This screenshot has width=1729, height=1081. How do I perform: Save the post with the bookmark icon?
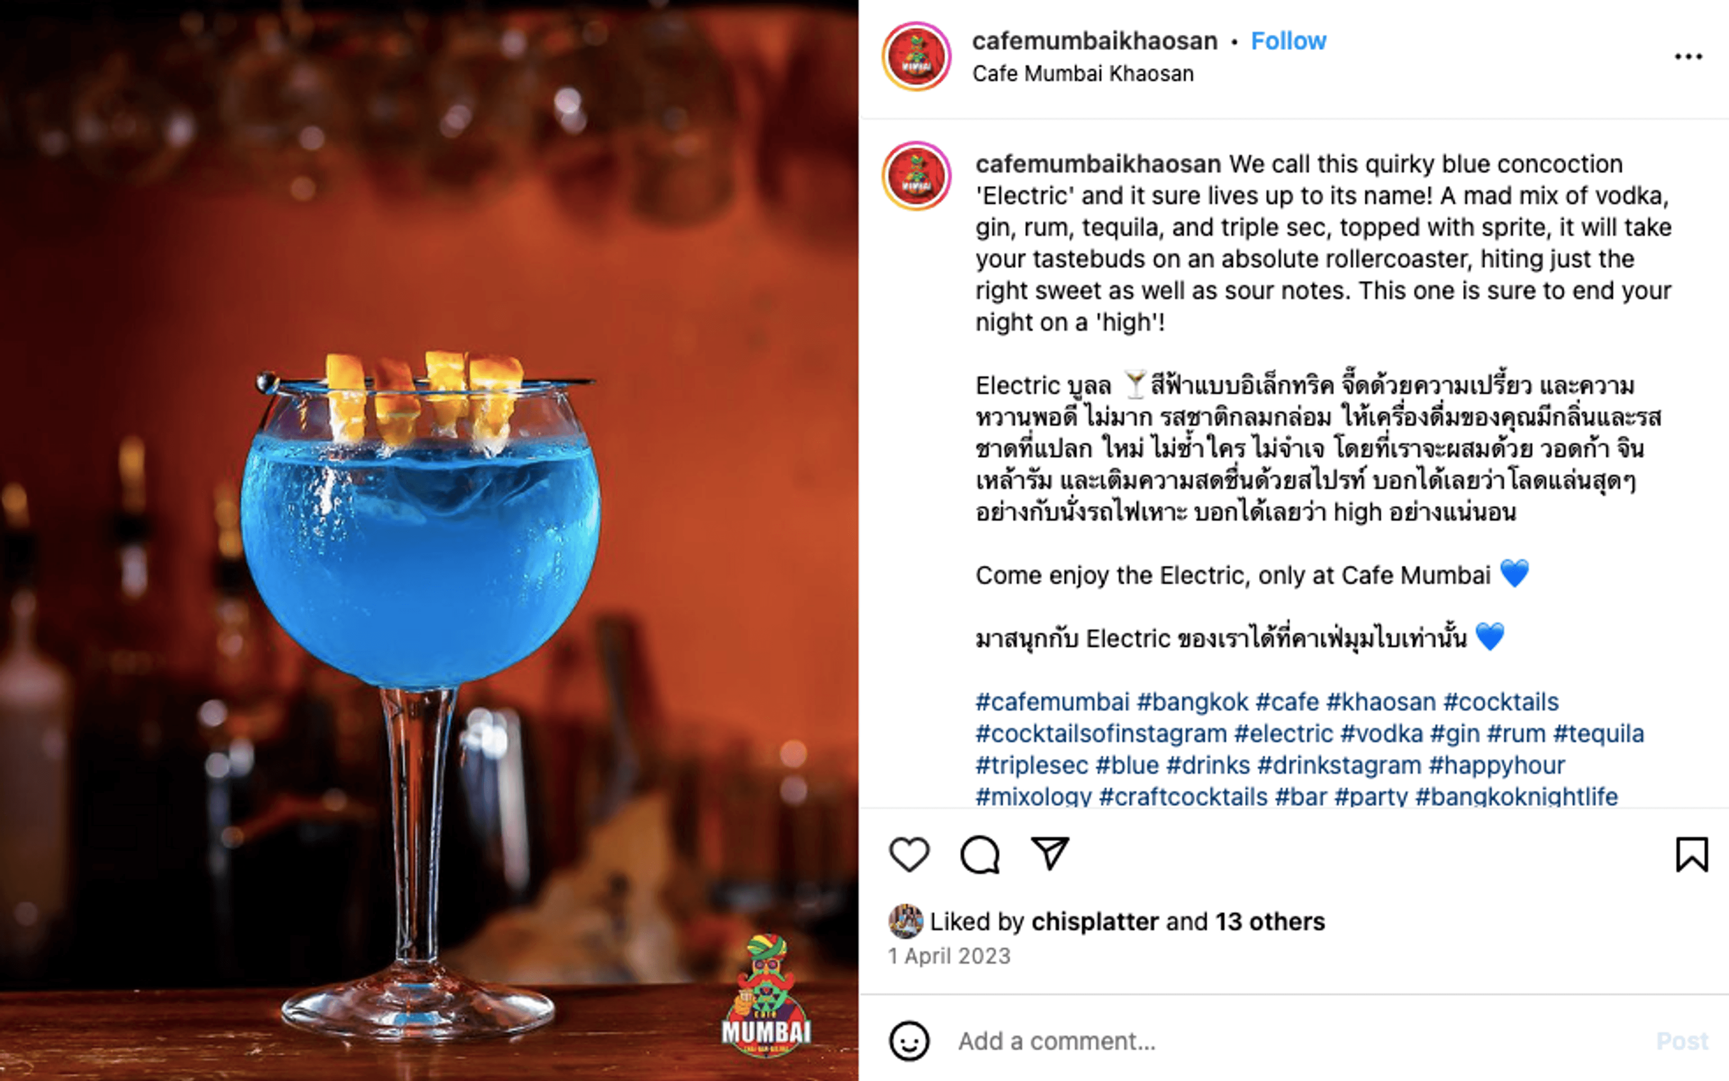pos(1692,854)
